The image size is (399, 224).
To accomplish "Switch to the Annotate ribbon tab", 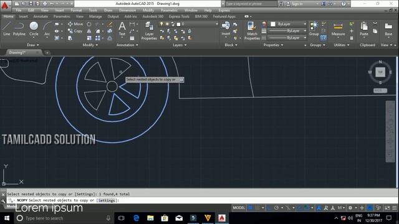I will point(41,17).
